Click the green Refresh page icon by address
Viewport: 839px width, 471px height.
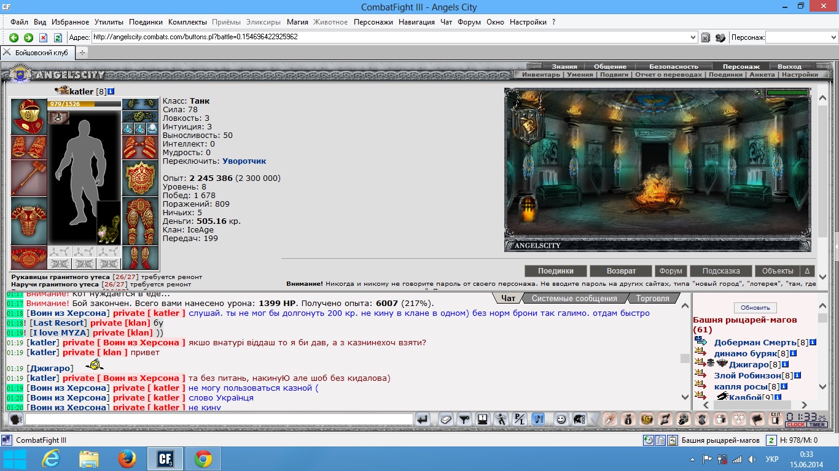click(58, 37)
